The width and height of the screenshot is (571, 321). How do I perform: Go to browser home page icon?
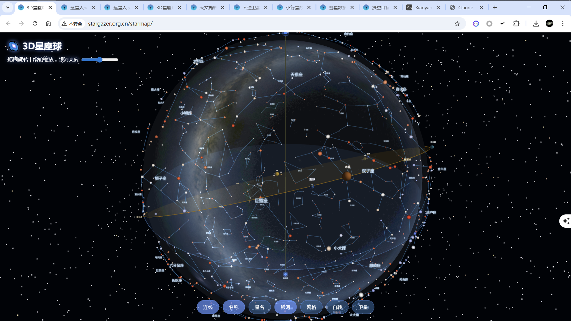point(48,23)
